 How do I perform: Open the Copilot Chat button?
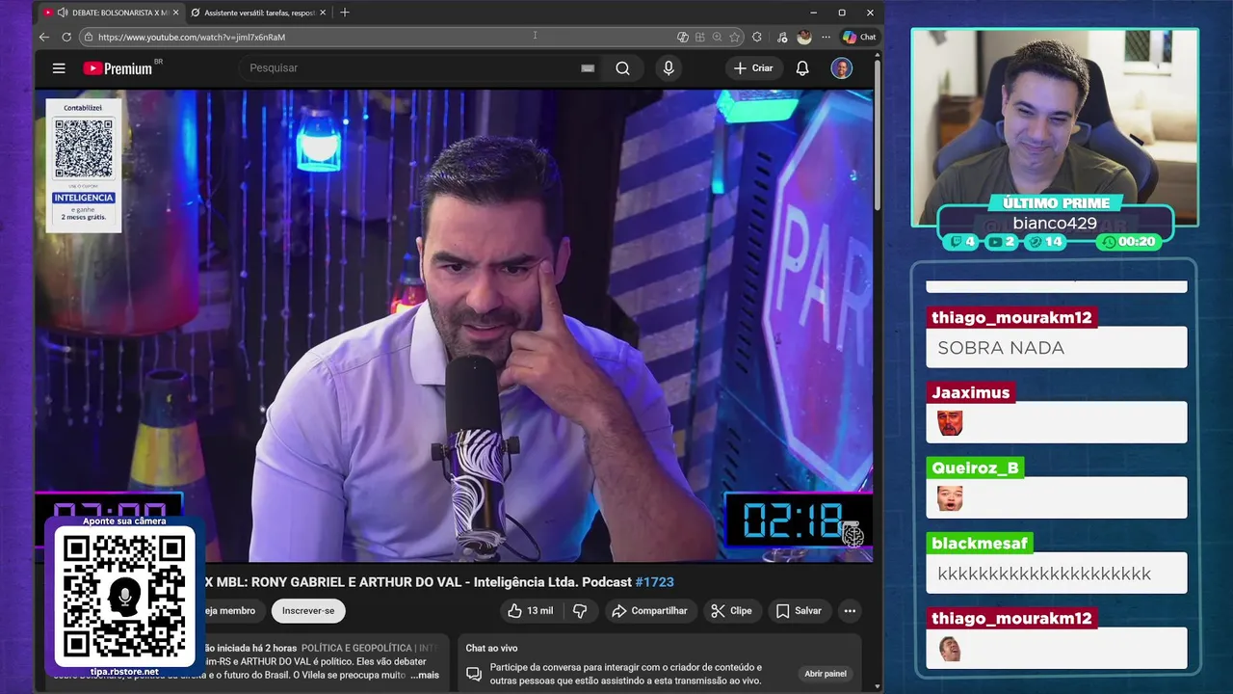[x=858, y=37]
